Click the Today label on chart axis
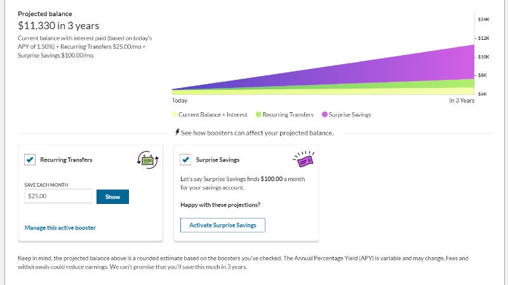 (180, 101)
